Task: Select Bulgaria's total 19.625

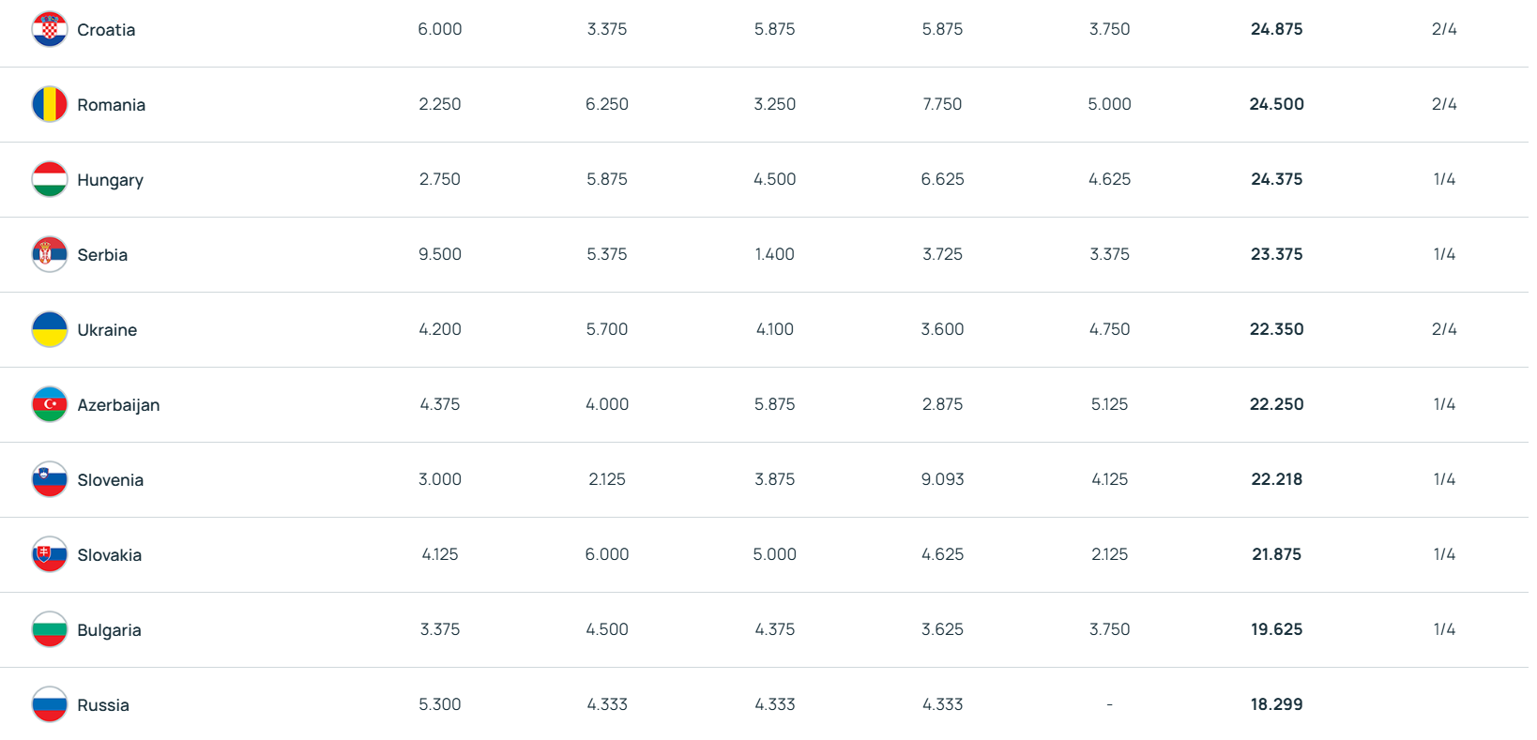Action: (1276, 629)
